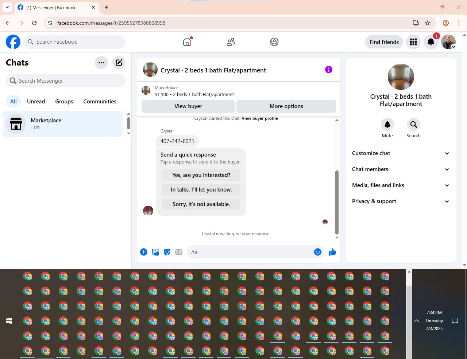Open the Chats options ellipsis button
Screen dimensions: 467x359
101,63
